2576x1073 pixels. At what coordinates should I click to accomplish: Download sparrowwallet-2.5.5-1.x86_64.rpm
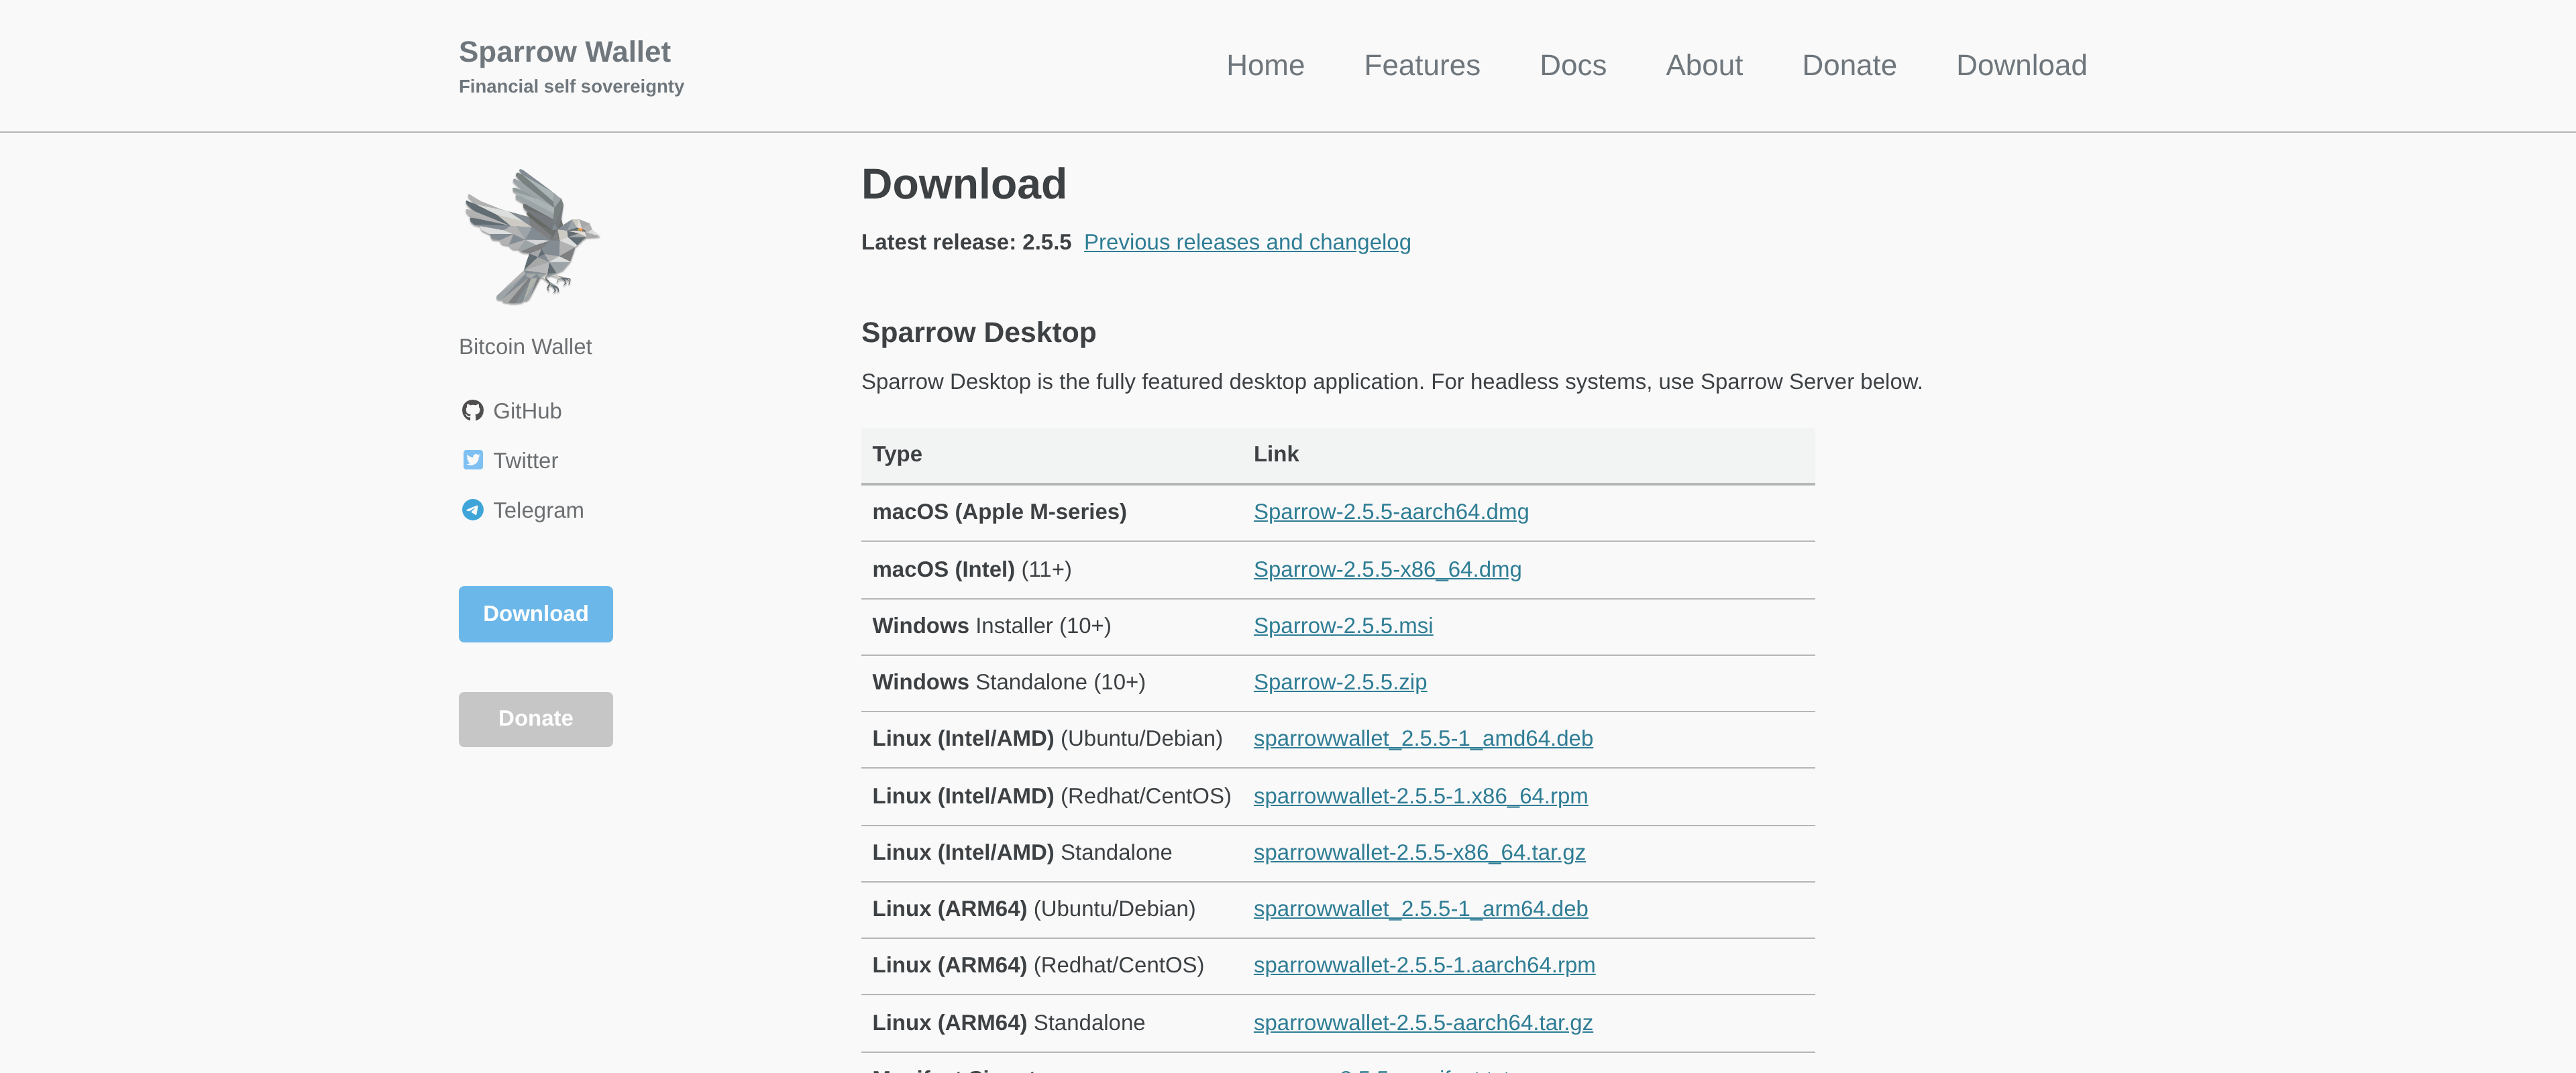tap(1420, 796)
